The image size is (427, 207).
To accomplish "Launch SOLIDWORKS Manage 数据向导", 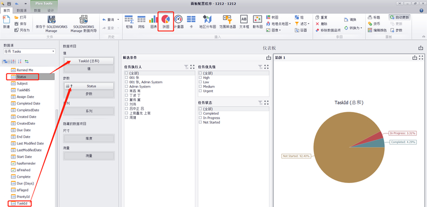I will [84, 24].
